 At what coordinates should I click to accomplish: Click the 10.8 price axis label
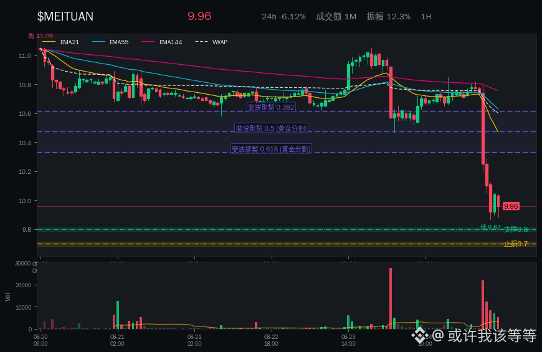pyautogui.click(x=25, y=85)
